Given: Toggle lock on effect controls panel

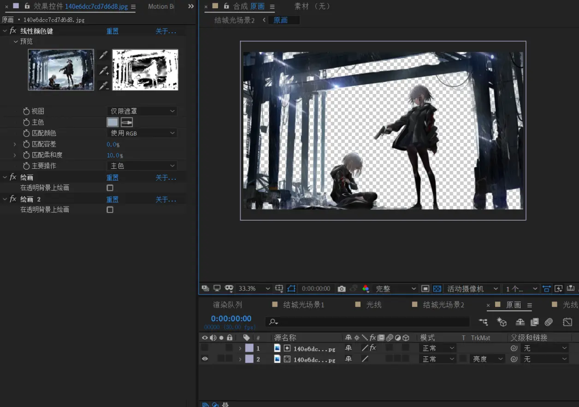Looking at the screenshot, I should coord(27,6).
